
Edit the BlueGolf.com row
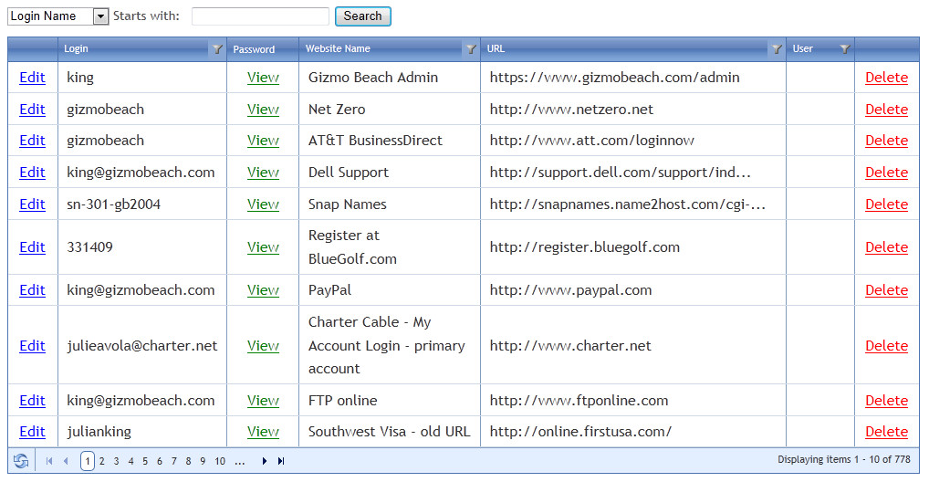[32, 247]
